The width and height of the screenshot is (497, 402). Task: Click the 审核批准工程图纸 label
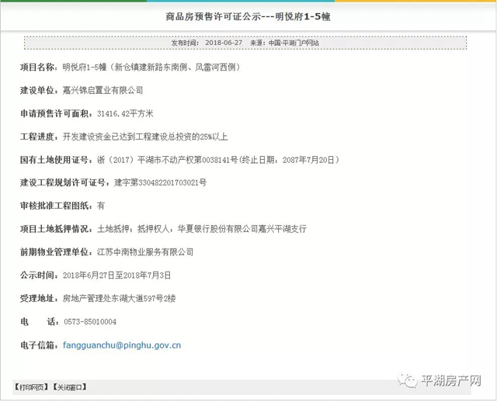pyautogui.click(x=54, y=206)
